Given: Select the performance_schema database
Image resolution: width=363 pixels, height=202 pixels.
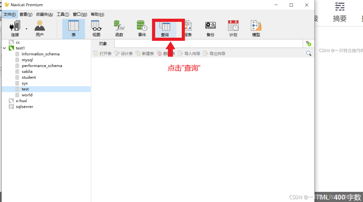Looking at the screenshot, I should [42, 66].
